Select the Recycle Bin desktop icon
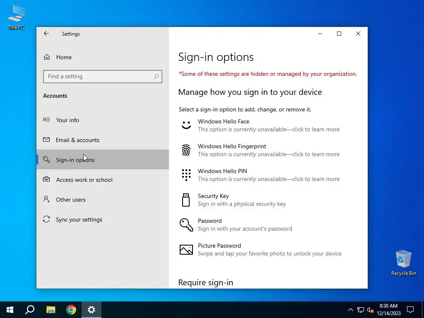The height and width of the screenshot is (318, 424). [403, 263]
